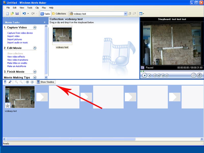
Task: Toggle the Collections pane button
Action: coord(59,14)
